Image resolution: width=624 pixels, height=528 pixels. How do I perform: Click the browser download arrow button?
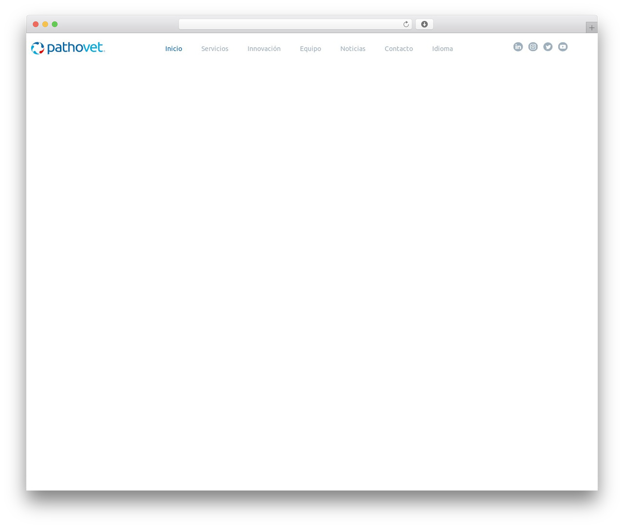point(424,24)
